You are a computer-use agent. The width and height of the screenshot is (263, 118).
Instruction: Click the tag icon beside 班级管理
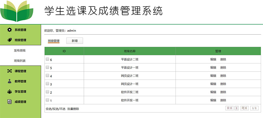click(x=10, y=40)
